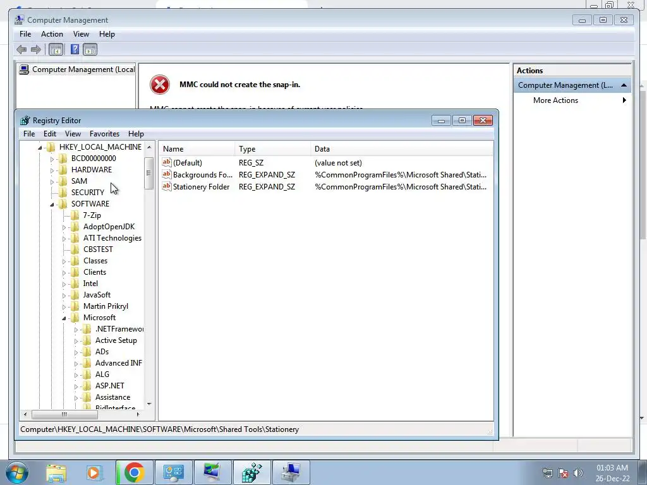The width and height of the screenshot is (647, 485).
Task: Click the Action Center flag tray icon
Action: 563,473
